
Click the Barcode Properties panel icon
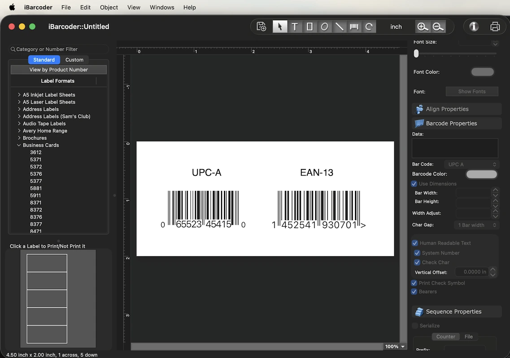(x=419, y=123)
